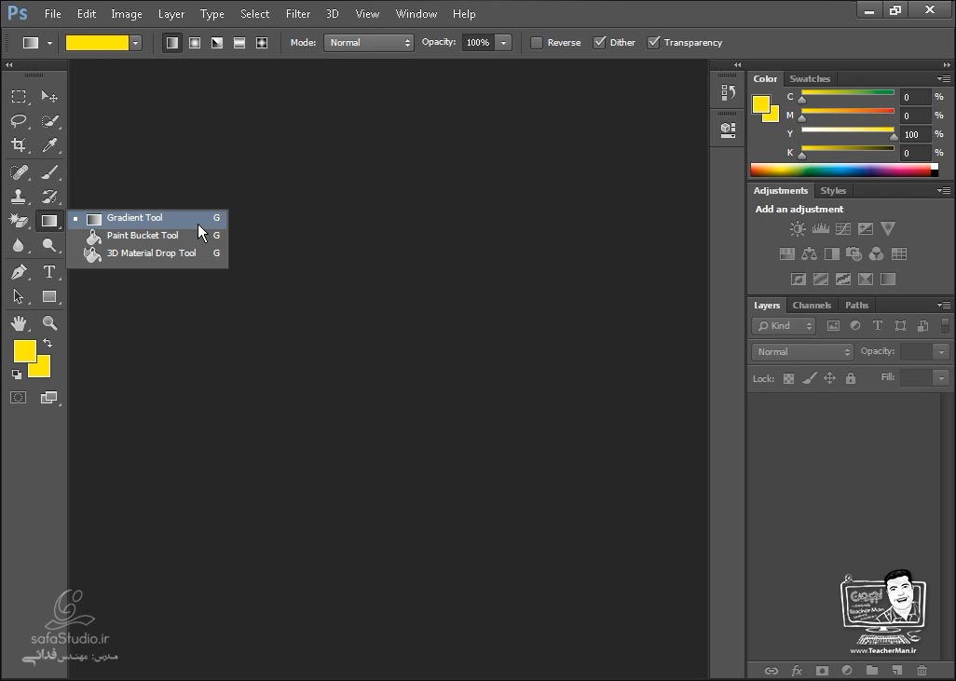This screenshot has height=681, width=956.
Task: Switch to the Channels tab
Action: tap(812, 305)
